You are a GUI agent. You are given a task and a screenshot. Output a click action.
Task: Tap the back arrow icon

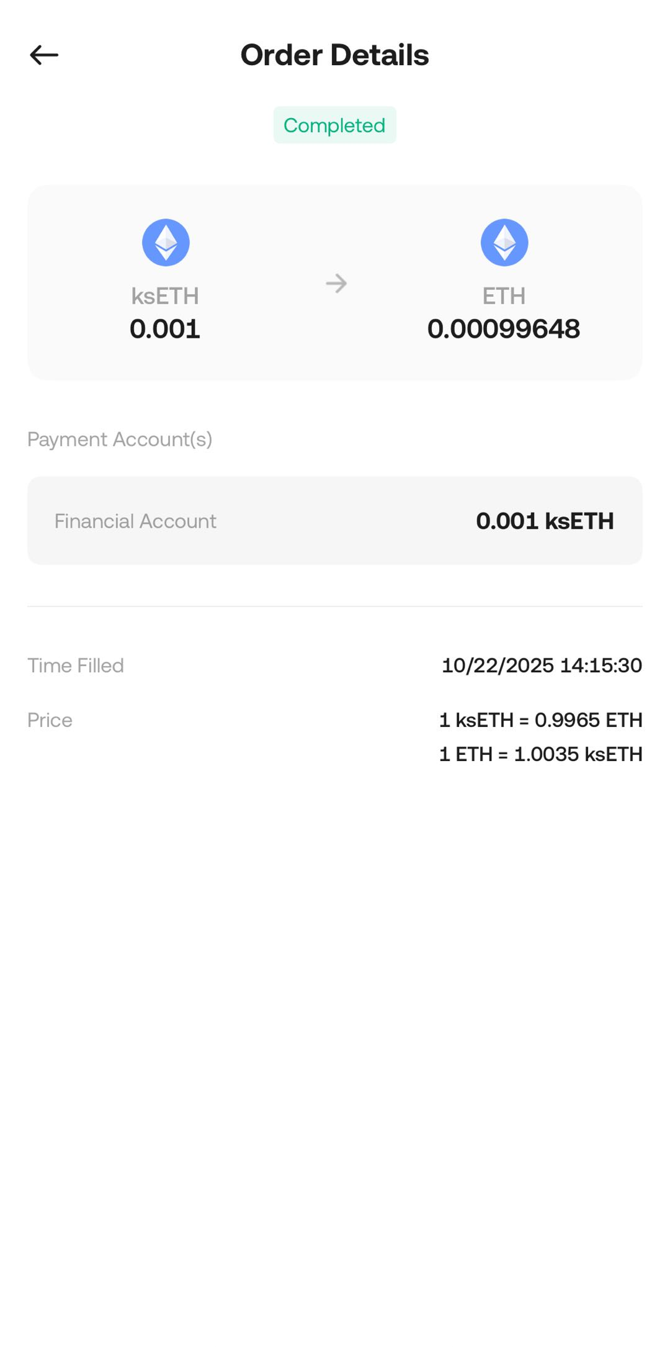(x=44, y=55)
